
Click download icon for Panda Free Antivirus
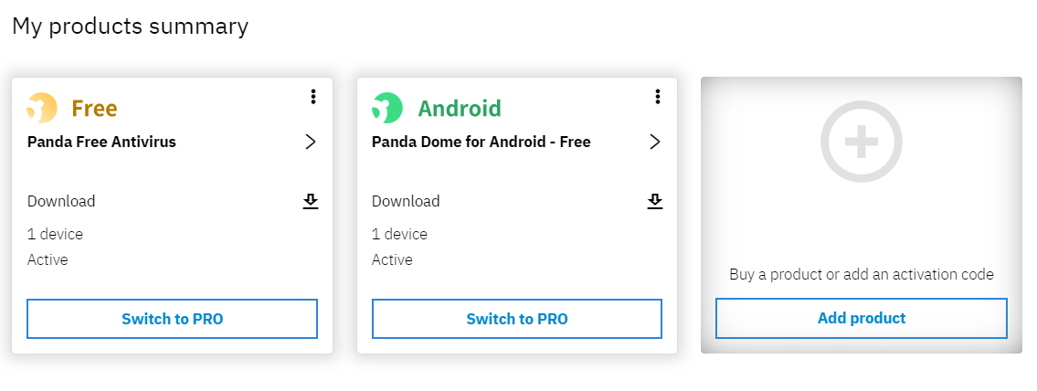[x=311, y=201]
